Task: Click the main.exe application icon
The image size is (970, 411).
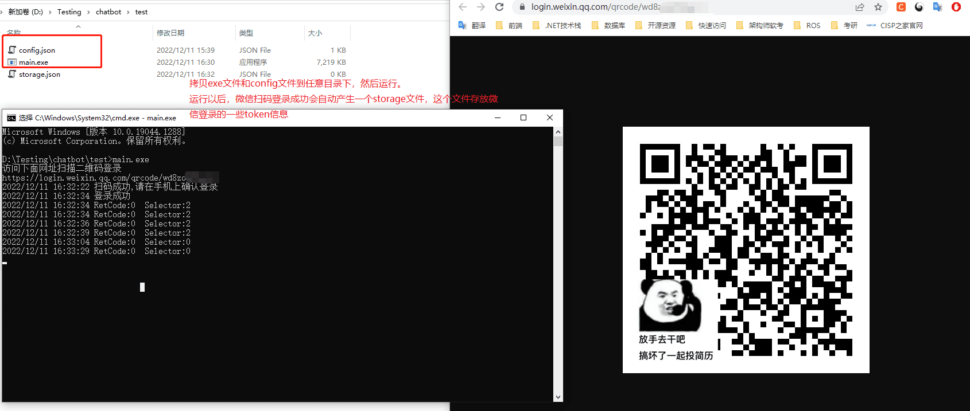Action: tap(12, 62)
